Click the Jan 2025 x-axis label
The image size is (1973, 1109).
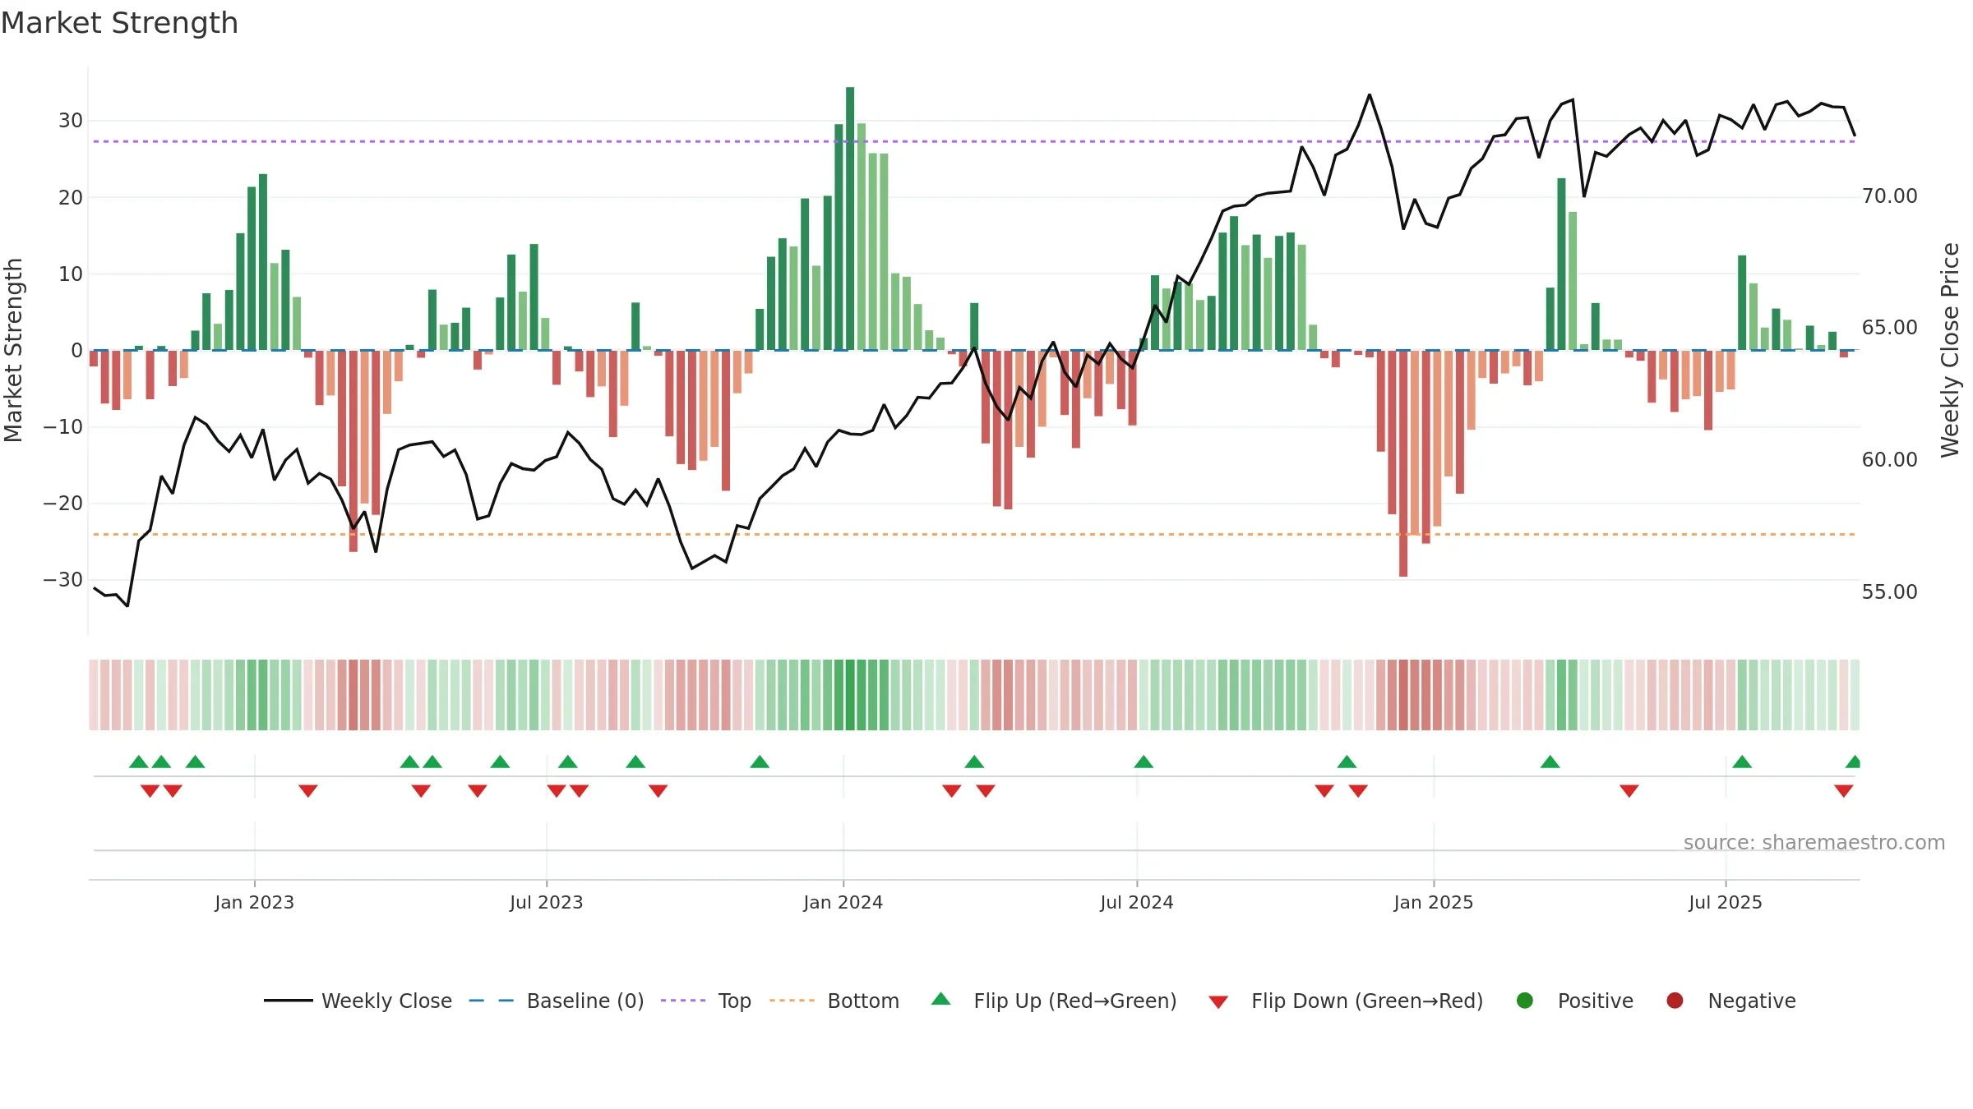coord(1433,903)
